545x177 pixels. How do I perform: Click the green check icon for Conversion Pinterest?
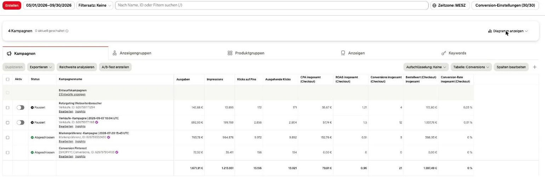[x=32, y=152]
